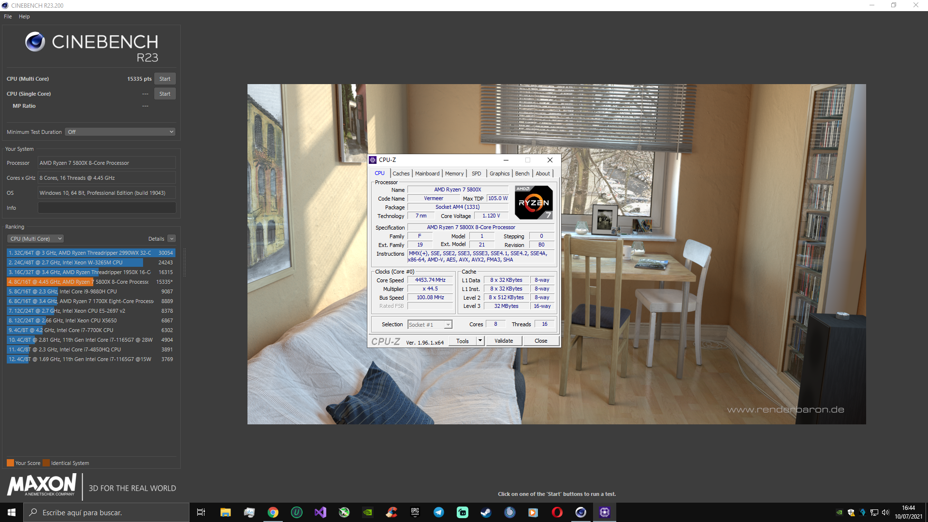Open network status in system tray
The height and width of the screenshot is (522, 928).
[874, 512]
